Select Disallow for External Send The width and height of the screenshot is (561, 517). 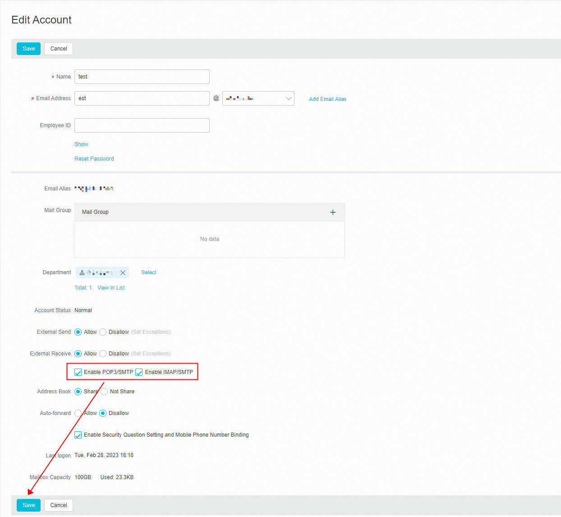pyautogui.click(x=103, y=332)
